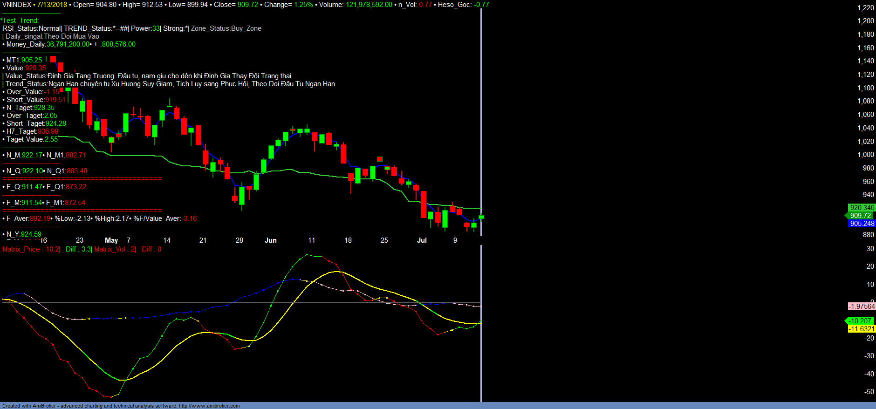
Task: Click the date label 9 after Jul
Action: (455, 240)
